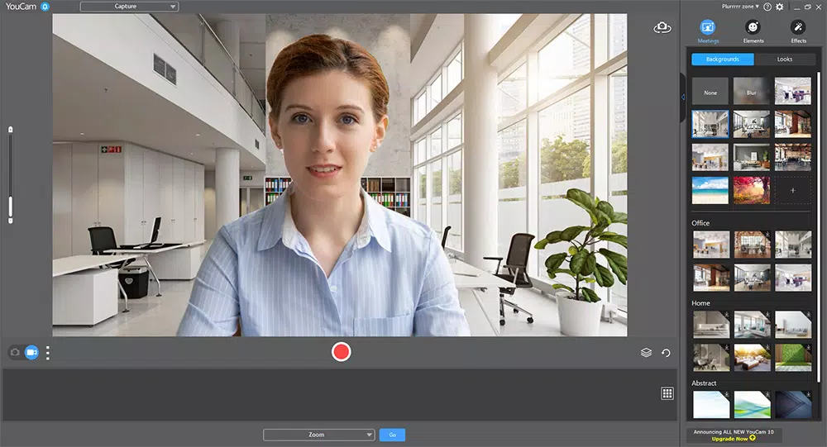Click the top end of zoom slider
The width and height of the screenshot is (827, 447).
pyautogui.click(x=10, y=130)
